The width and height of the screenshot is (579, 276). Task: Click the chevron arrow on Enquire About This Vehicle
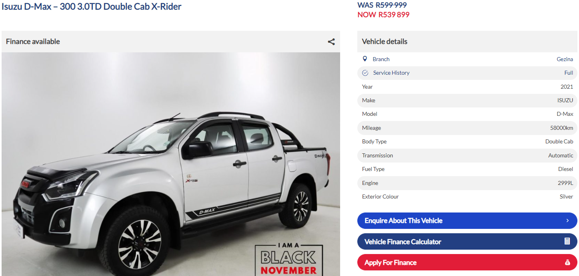coord(567,220)
